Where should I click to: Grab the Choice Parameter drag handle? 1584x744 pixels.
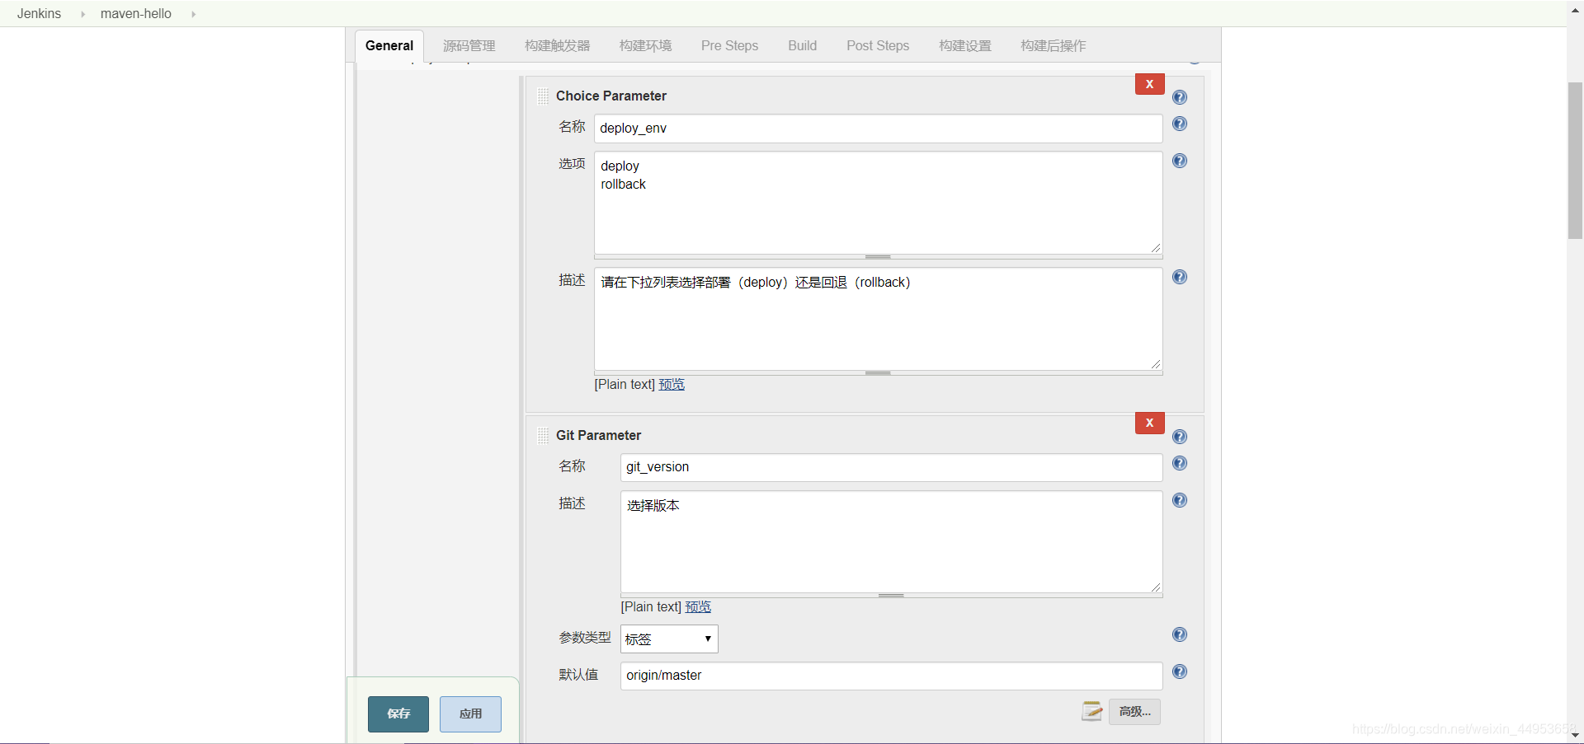(x=543, y=96)
